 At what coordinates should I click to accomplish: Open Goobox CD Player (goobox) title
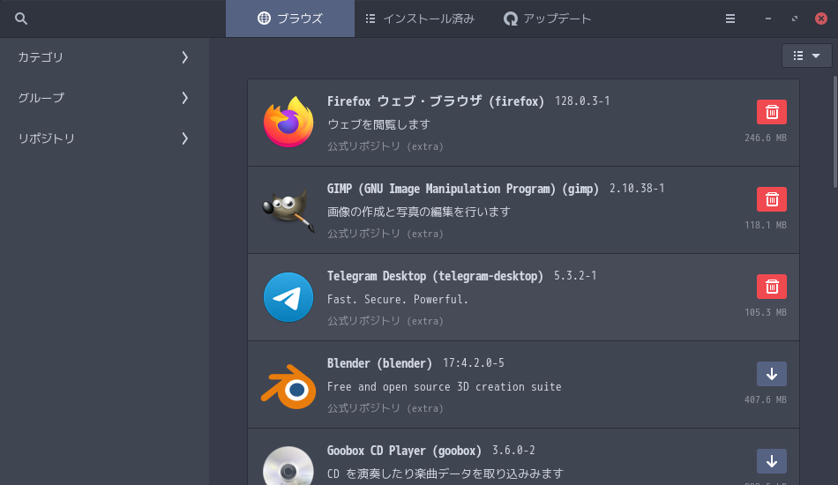point(404,451)
